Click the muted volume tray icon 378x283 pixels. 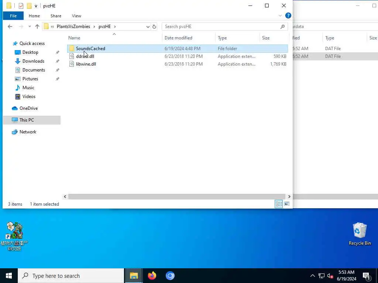(330, 276)
